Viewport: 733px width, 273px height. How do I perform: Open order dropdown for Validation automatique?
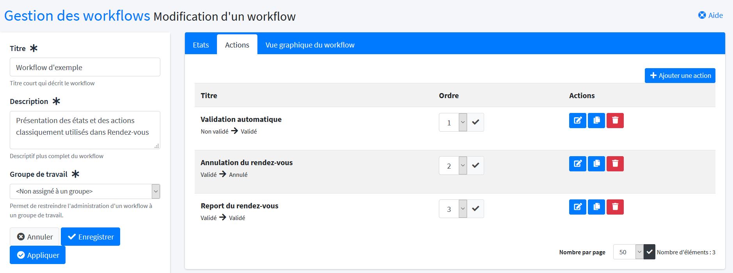coord(453,123)
